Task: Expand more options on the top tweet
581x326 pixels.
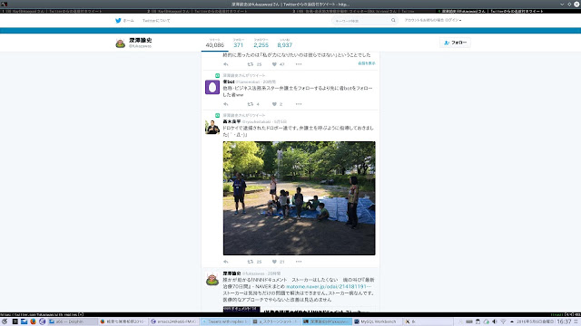Action: 299,64
